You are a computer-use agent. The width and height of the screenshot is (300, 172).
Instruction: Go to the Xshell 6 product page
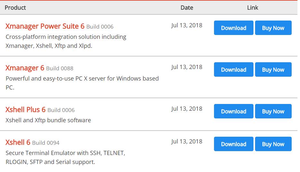tap(18, 142)
